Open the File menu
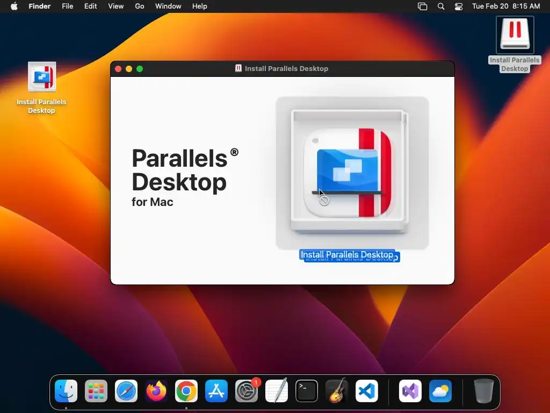 [67, 6]
